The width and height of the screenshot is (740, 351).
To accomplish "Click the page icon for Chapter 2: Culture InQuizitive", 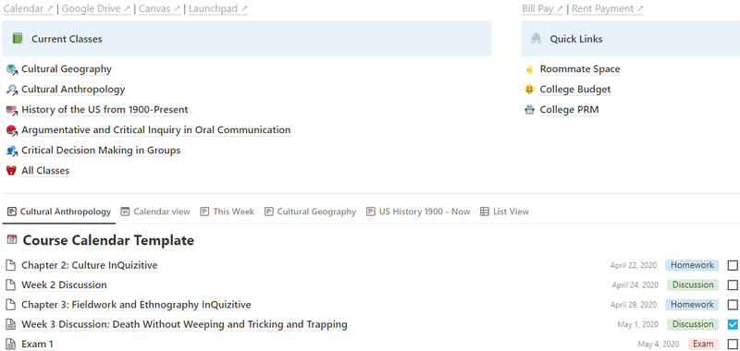I will (x=10, y=265).
